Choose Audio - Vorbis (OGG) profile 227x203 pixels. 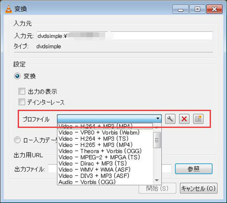pyautogui.click(x=105, y=182)
